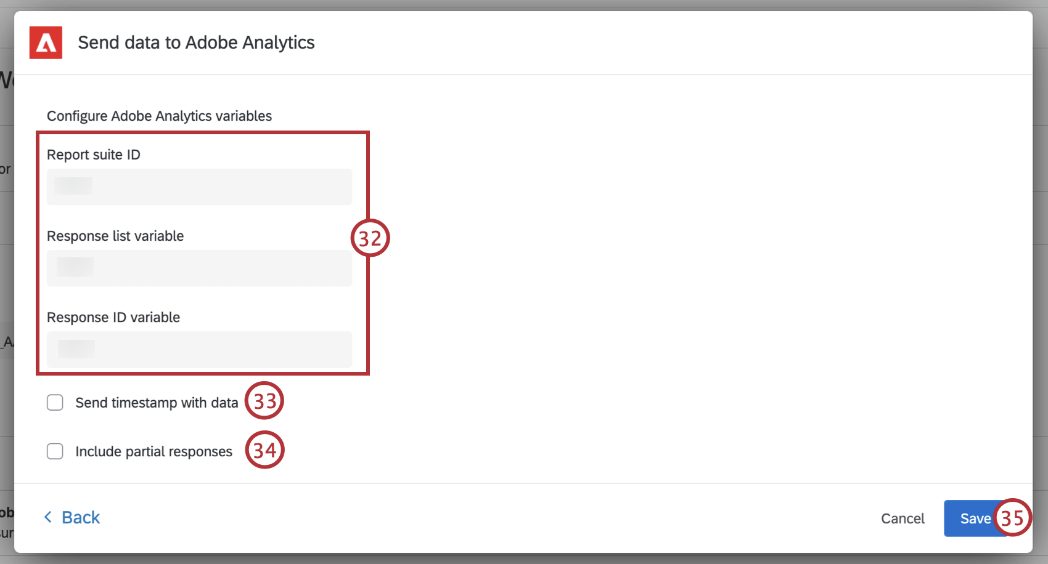1048x564 pixels.
Task: Focus the Response ID variable field
Action: pyautogui.click(x=199, y=349)
